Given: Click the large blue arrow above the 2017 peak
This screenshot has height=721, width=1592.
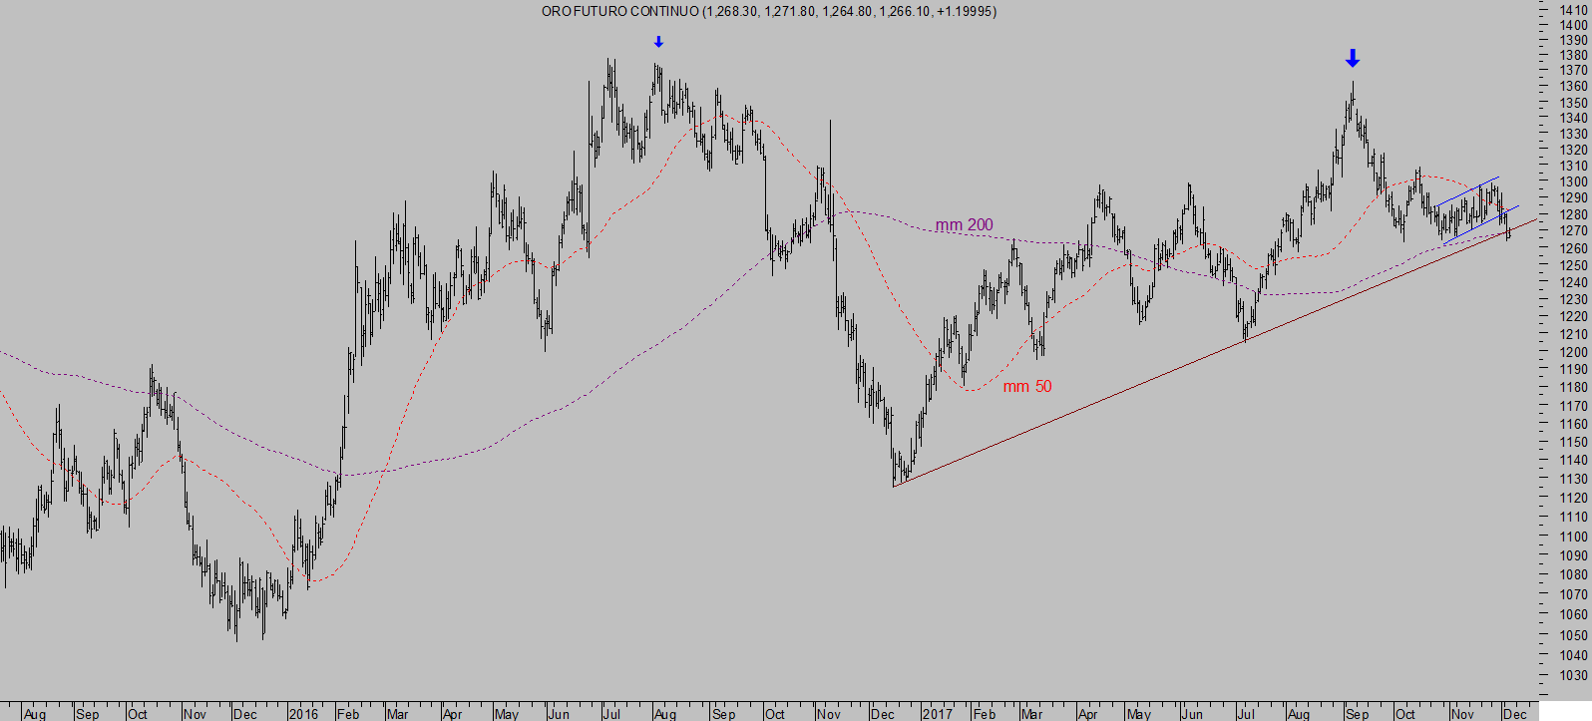Looking at the screenshot, I should [x=1352, y=59].
